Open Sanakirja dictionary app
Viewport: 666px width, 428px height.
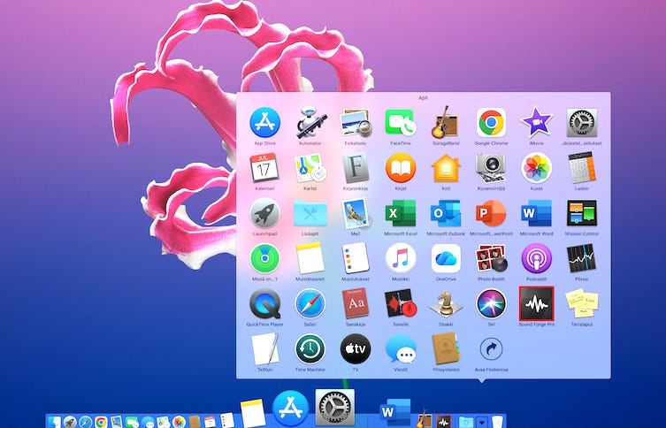[356, 304]
